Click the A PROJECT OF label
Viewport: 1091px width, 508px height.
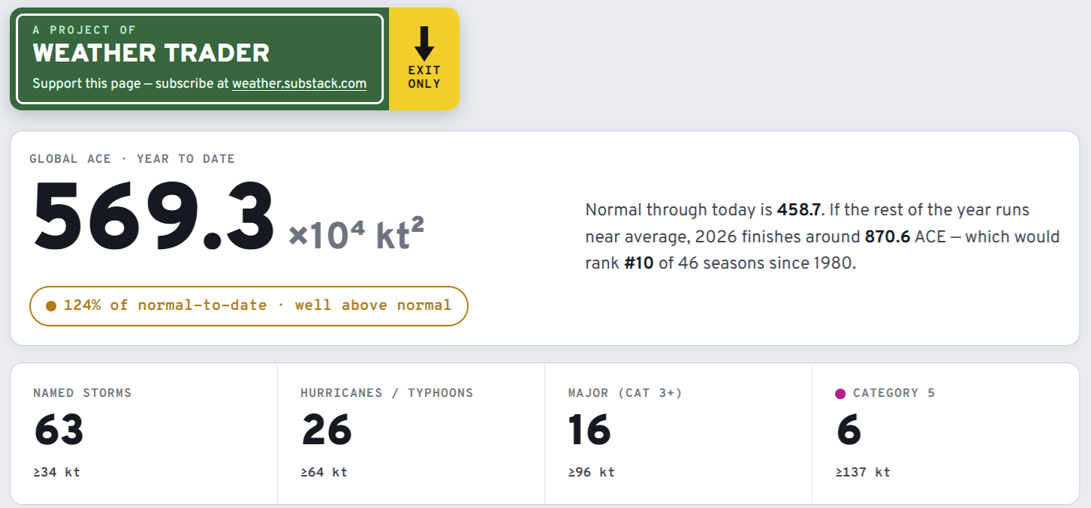click(x=84, y=30)
